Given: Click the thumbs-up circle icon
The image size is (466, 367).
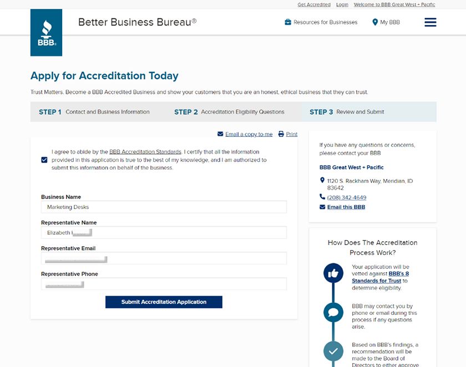Looking at the screenshot, I should (x=333, y=273).
